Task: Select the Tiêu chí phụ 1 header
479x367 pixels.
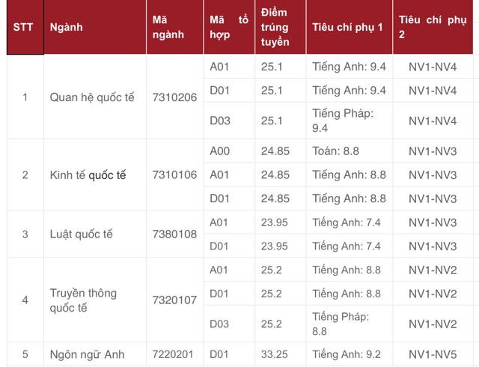Action: [347, 28]
